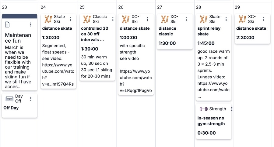Viewport: 274px width, 147px height.
Task: Click the ski icon on day 26 XC-Ski
Action: 125,19
